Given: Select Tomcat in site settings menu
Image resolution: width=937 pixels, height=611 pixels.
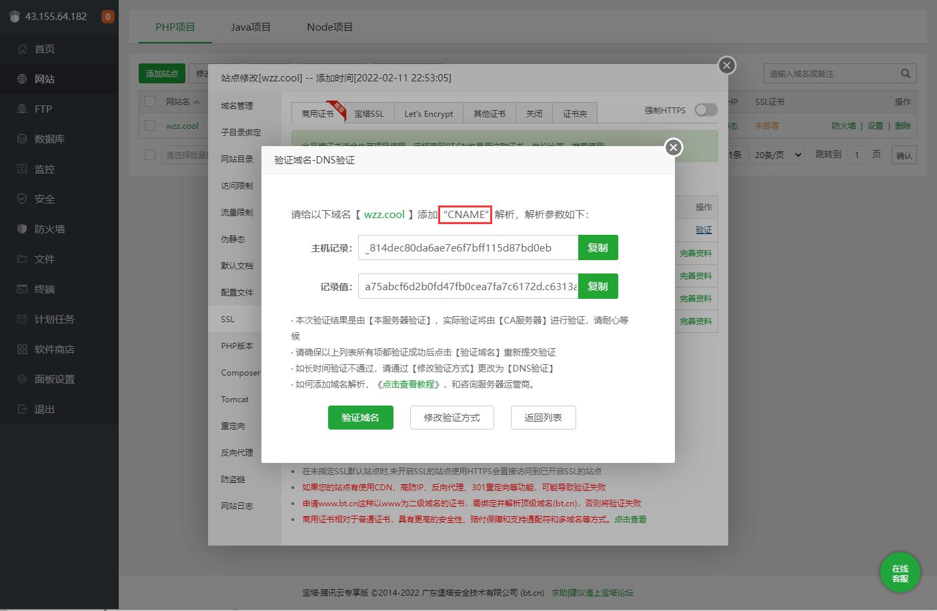Looking at the screenshot, I should [235, 399].
